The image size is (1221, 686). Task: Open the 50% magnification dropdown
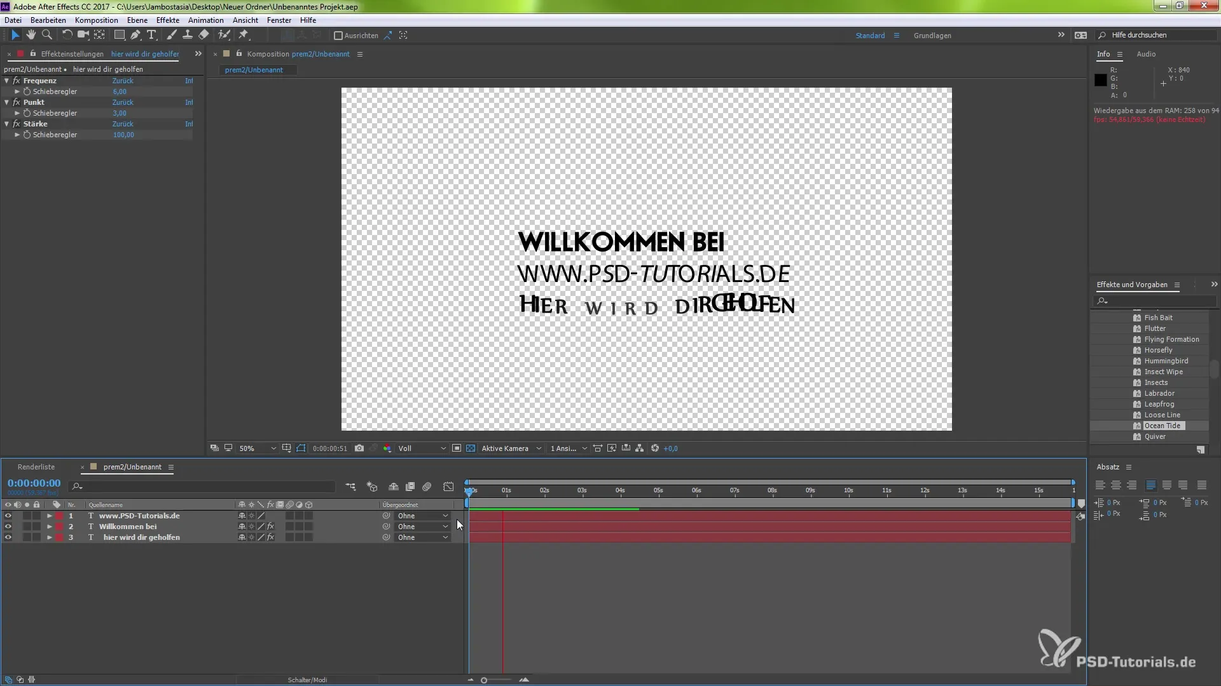(x=258, y=448)
